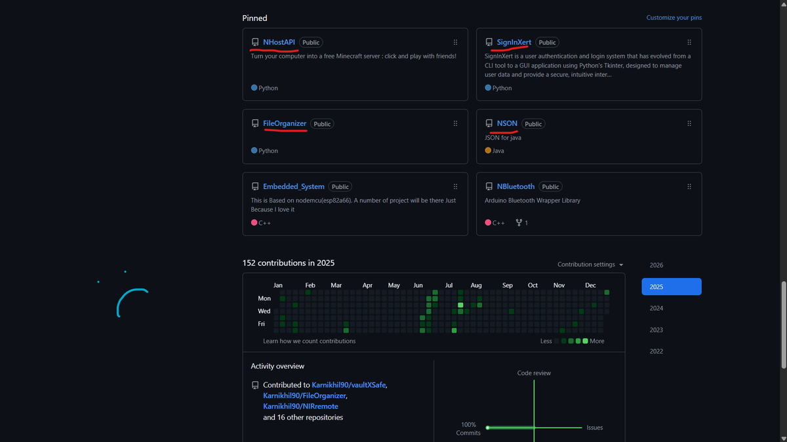
Task: Click the repository icon beside SignInXert
Action: (x=489, y=42)
